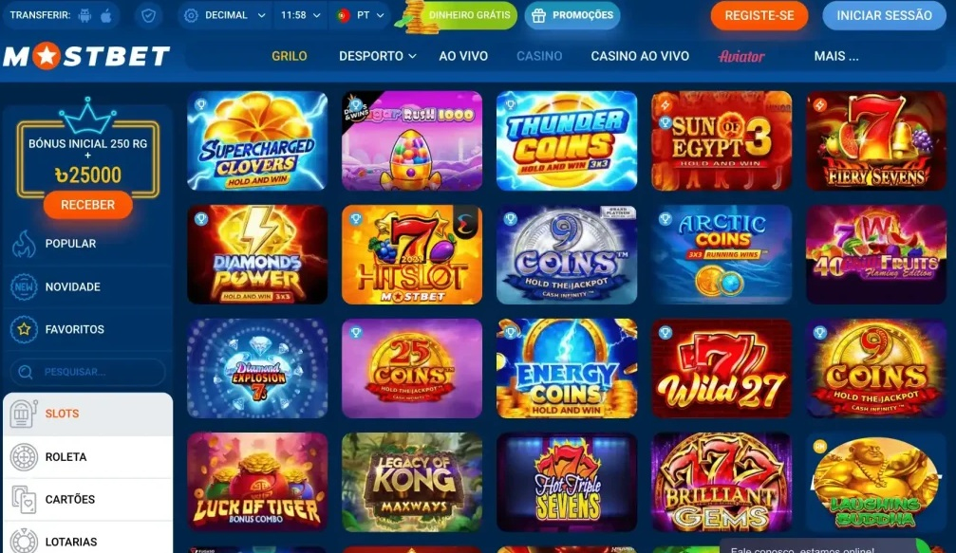Click the Android download icon
The height and width of the screenshot is (553, 956).
coord(84,15)
